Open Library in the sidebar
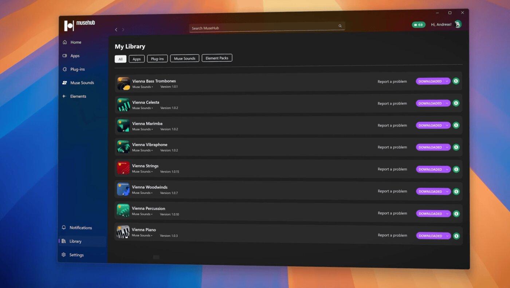Screen dimensions: 510x288 click(x=82, y=241)
